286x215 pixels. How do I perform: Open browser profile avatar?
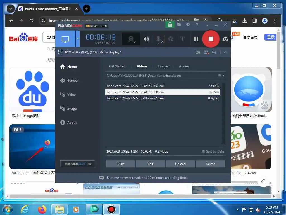(265, 21)
